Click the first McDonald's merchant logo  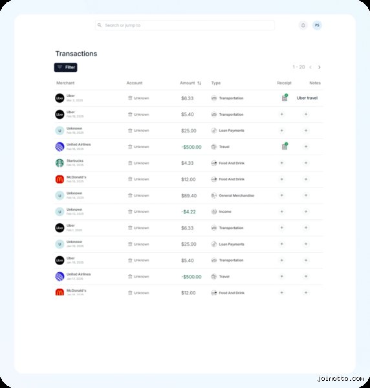60,179
